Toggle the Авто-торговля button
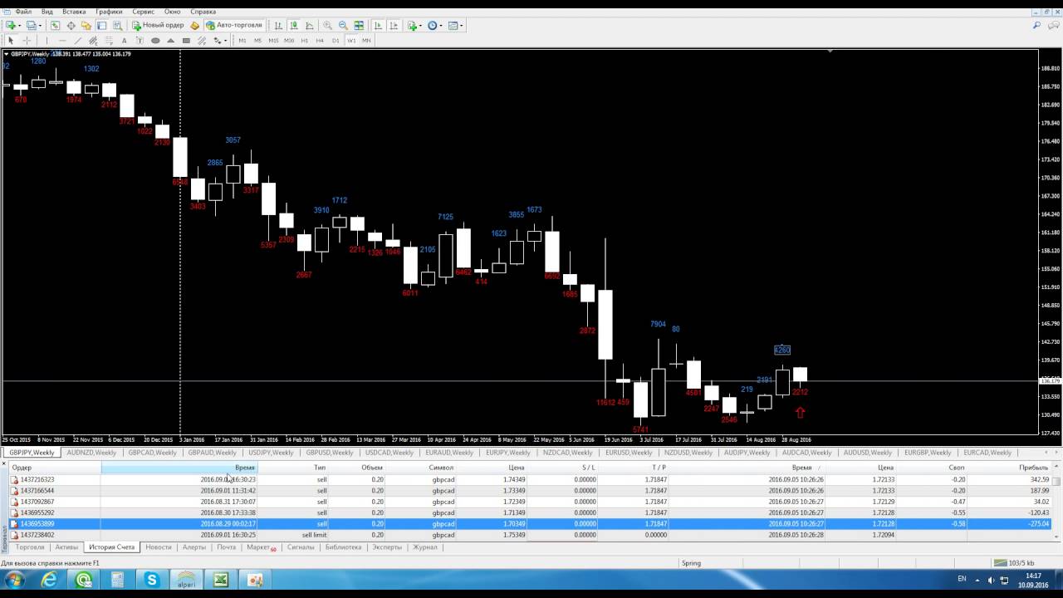Image resolution: width=1063 pixels, height=598 pixels. 234,25
